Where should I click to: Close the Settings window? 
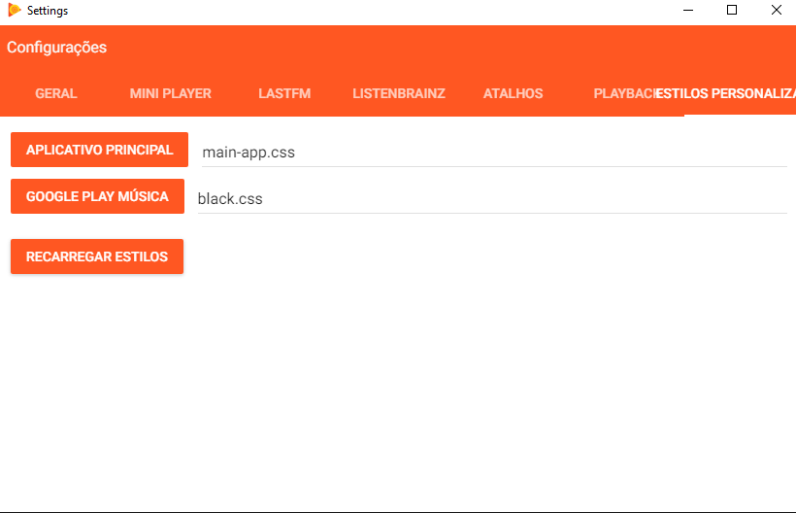[777, 10]
